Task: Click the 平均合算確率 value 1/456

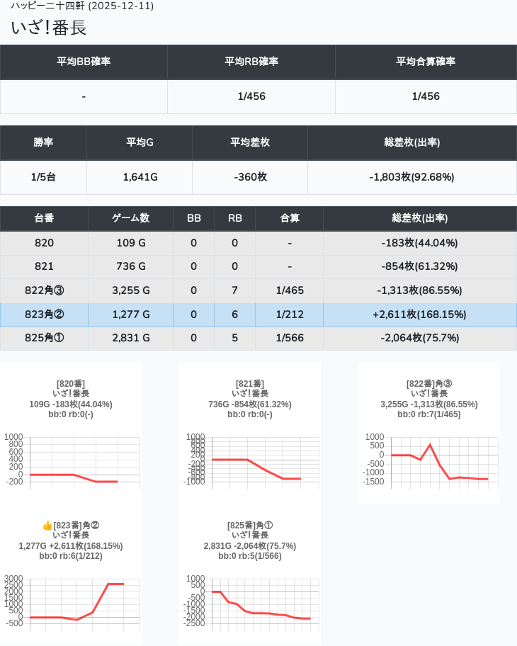Action: tap(426, 96)
